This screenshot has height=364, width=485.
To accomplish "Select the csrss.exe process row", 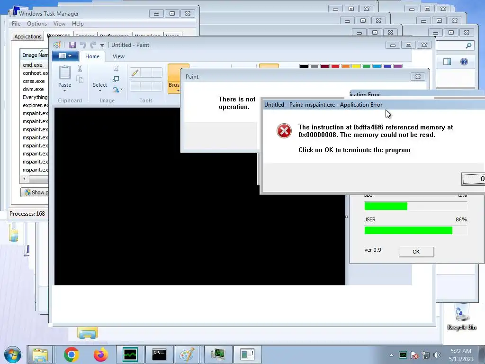I will point(34,81).
